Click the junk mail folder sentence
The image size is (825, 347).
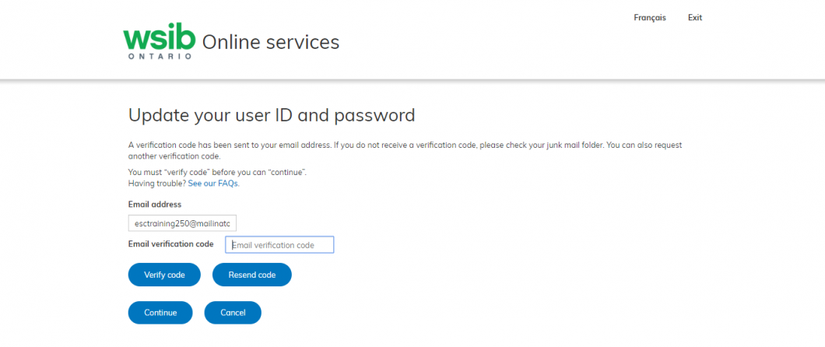tap(467, 145)
